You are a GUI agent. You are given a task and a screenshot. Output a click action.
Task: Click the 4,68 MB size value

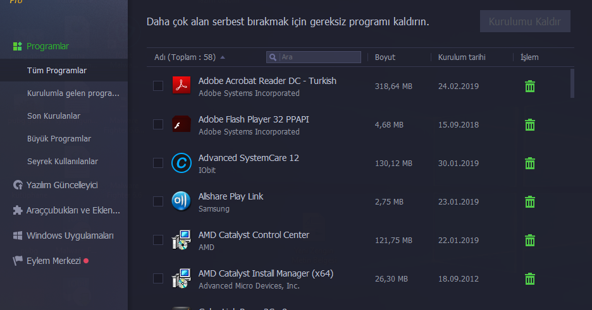389,124
